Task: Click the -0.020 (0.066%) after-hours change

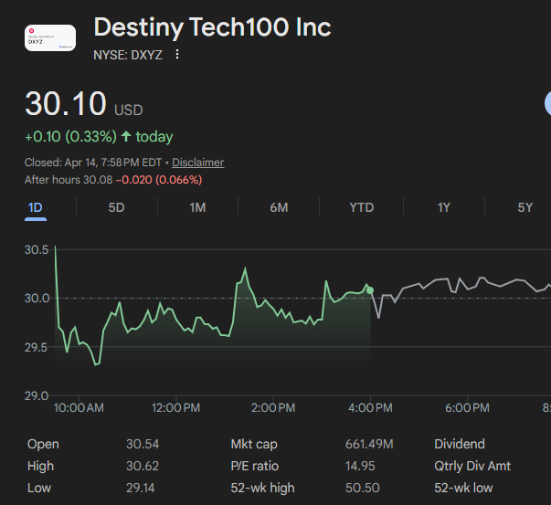Action: 159,180
